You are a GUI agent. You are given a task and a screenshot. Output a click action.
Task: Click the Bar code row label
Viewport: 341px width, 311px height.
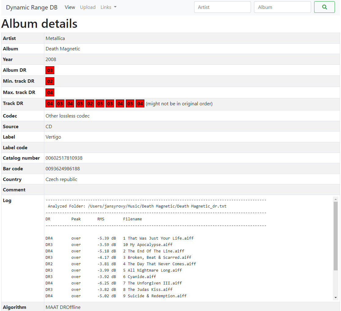click(13, 169)
